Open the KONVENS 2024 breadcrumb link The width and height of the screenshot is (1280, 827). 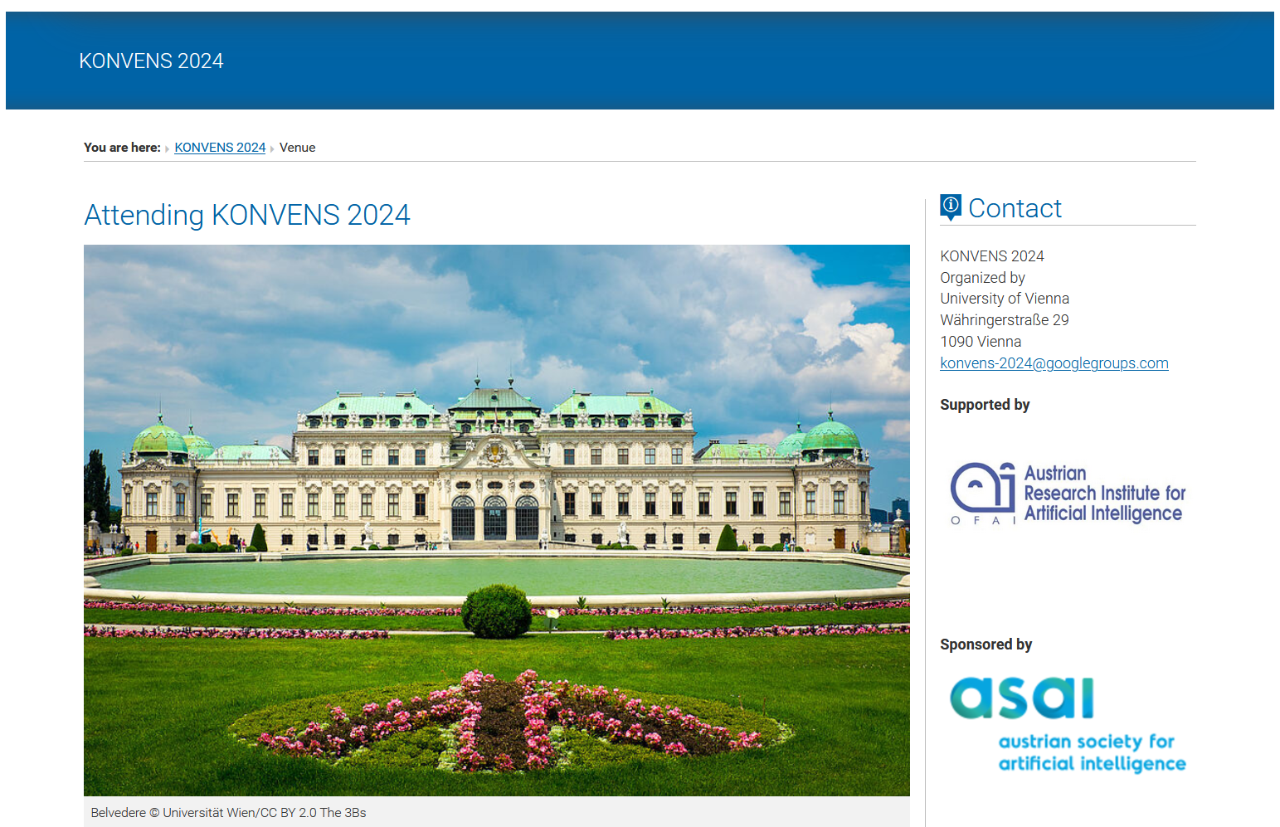[x=220, y=148]
